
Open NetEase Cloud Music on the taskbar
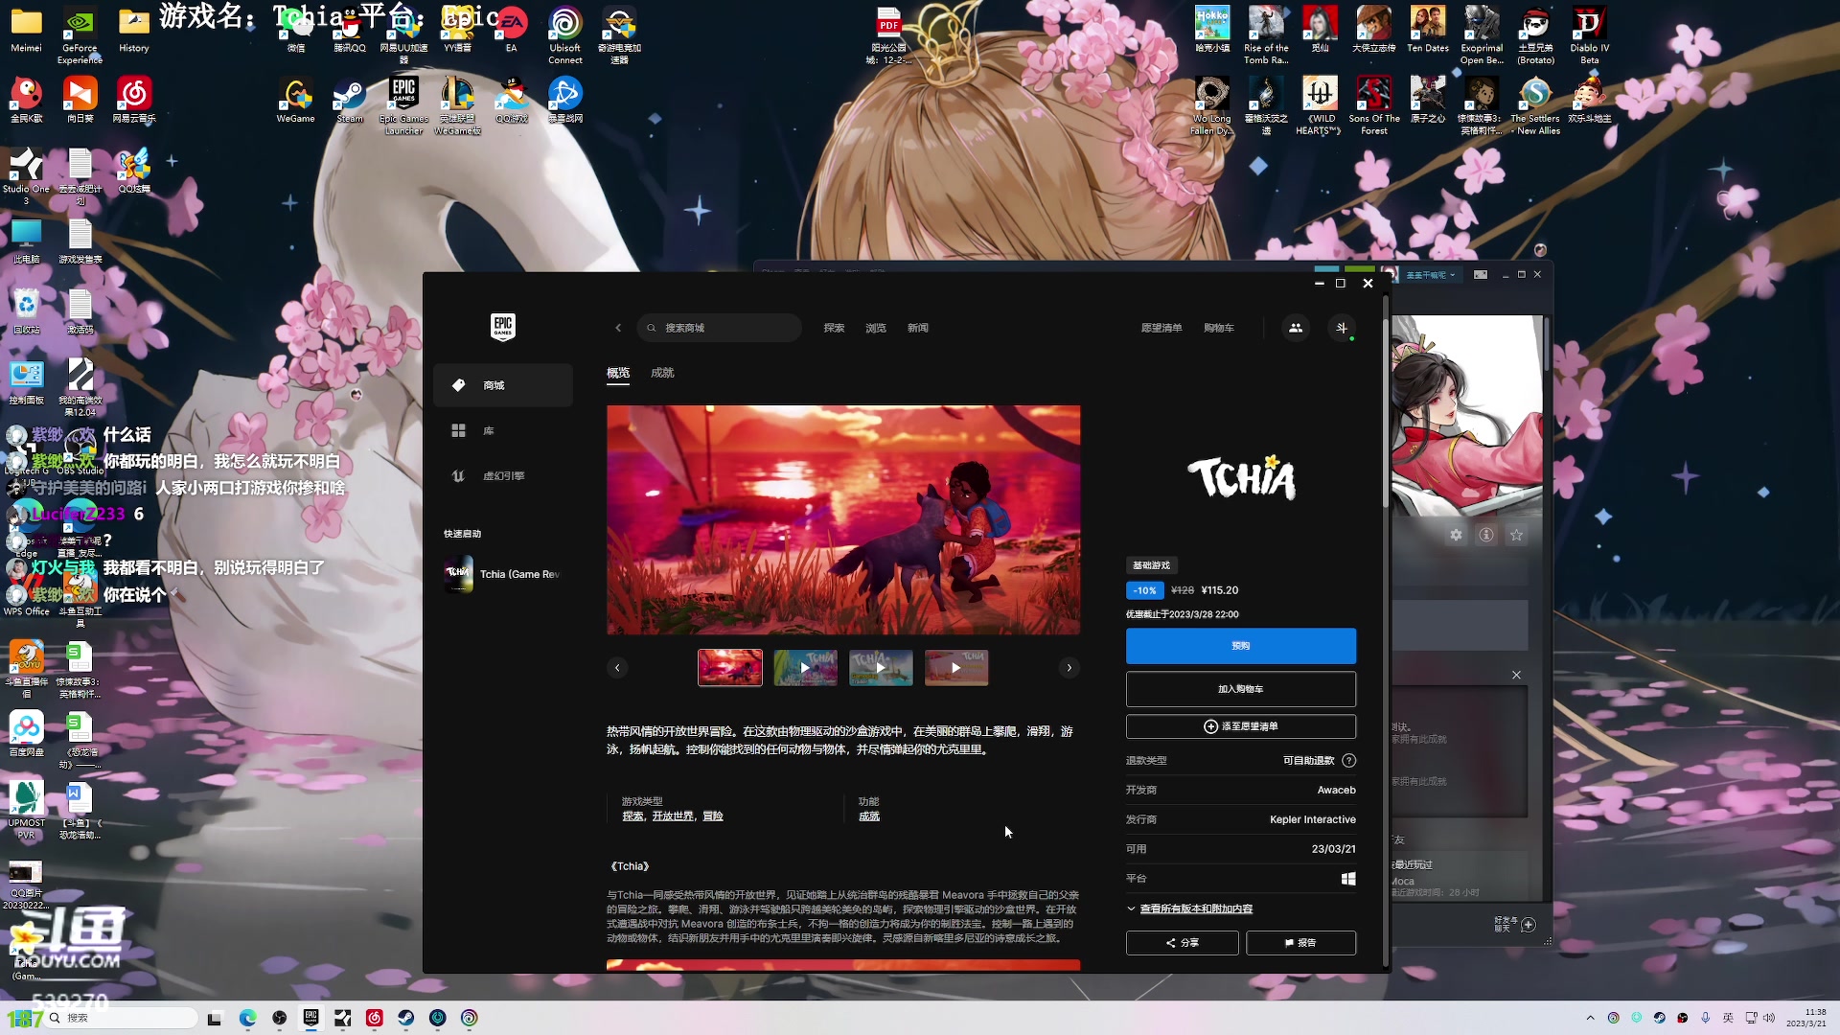tap(375, 1018)
